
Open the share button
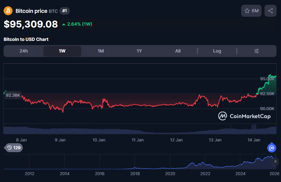point(271,11)
